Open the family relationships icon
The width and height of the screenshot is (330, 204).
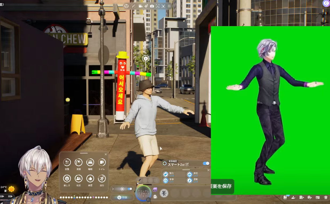[x=325, y=198]
